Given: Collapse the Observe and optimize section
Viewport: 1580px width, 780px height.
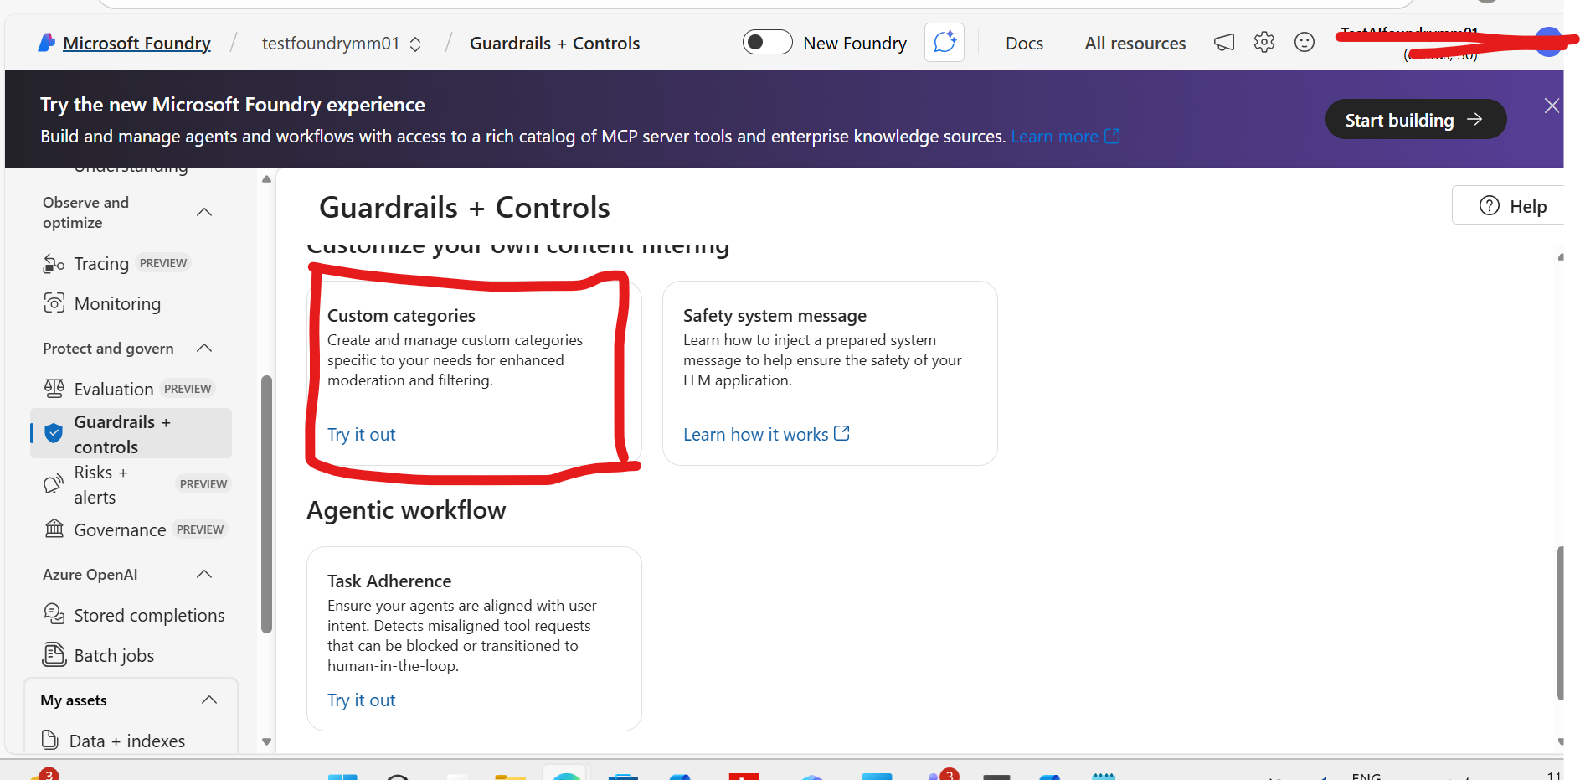Looking at the screenshot, I should click(204, 212).
